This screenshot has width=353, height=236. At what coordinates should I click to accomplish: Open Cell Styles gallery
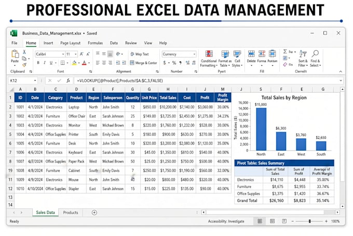coord(237,58)
